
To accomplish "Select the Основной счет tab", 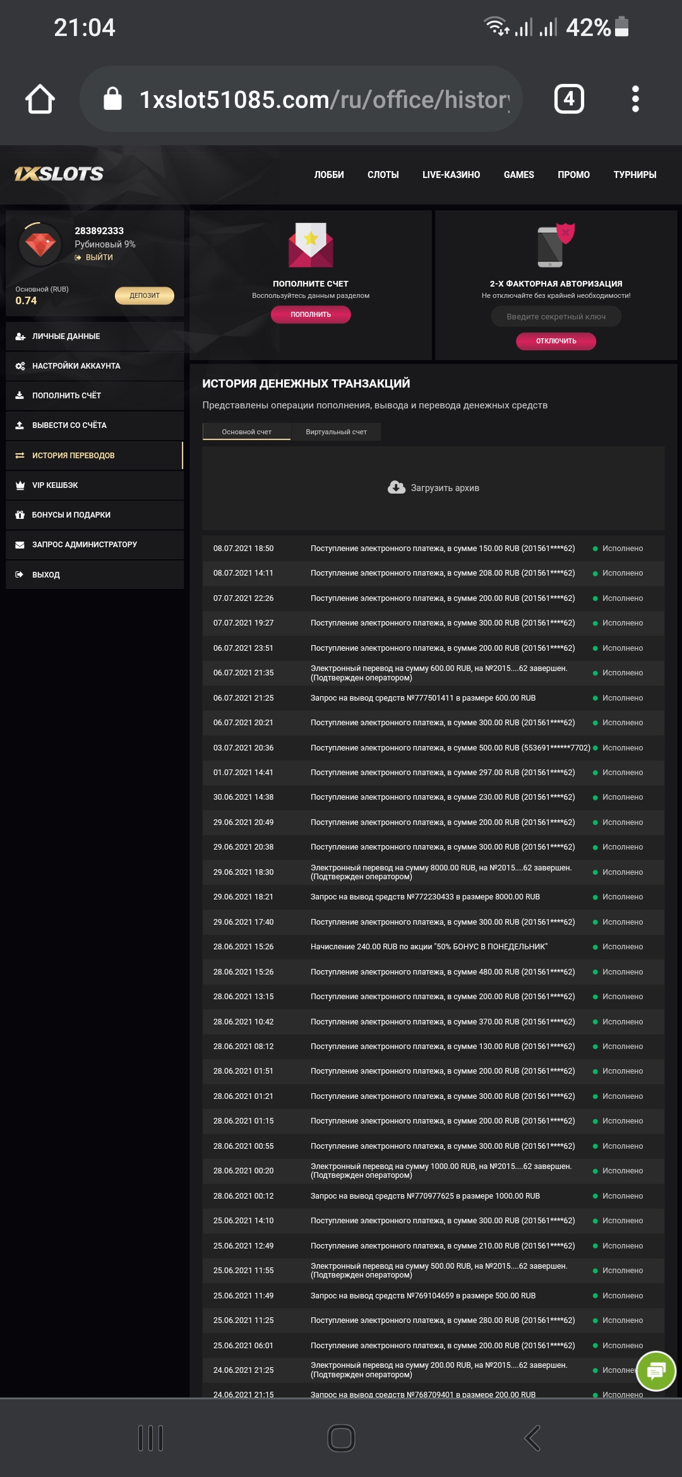I will [246, 432].
